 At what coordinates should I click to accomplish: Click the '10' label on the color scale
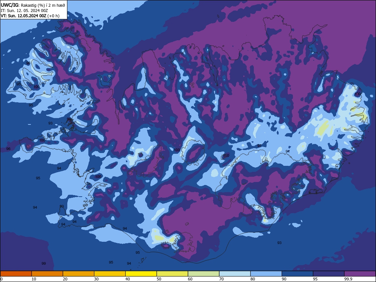point(34,279)
